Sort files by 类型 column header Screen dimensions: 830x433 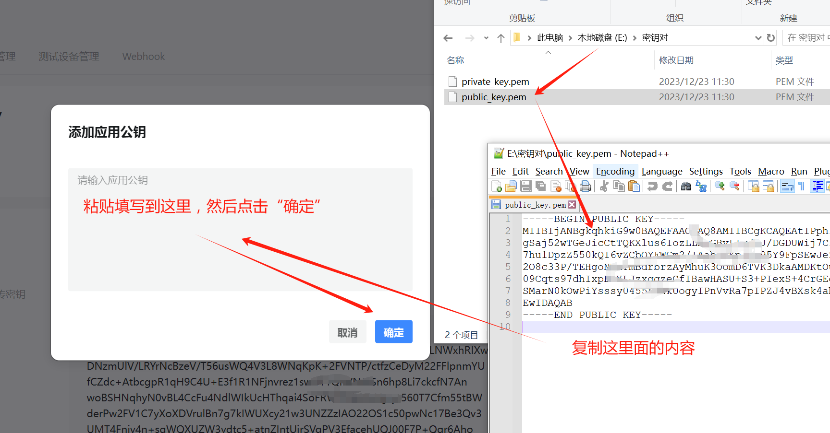(784, 60)
